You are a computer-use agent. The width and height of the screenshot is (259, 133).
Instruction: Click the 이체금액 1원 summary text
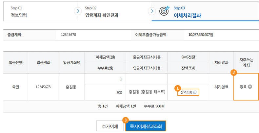126,106
